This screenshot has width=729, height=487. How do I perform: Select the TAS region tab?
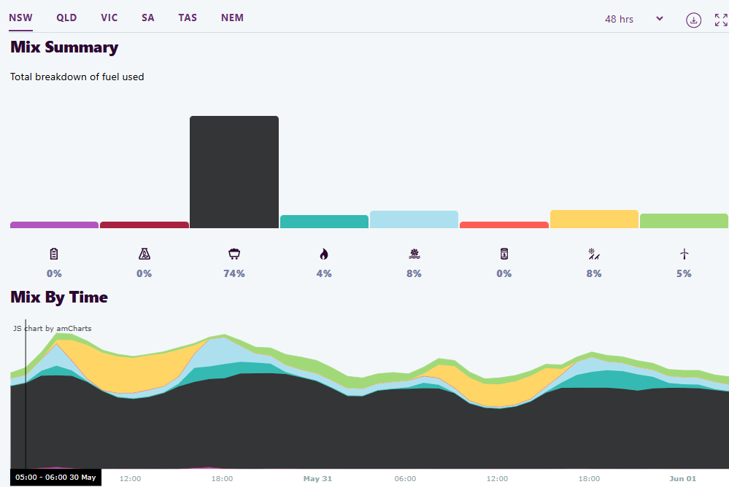(x=188, y=17)
